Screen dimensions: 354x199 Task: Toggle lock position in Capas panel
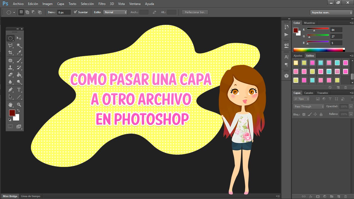(x=315, y=114)
